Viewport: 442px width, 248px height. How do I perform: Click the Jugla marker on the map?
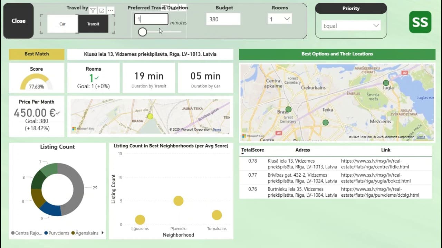(x=386, y=83)
